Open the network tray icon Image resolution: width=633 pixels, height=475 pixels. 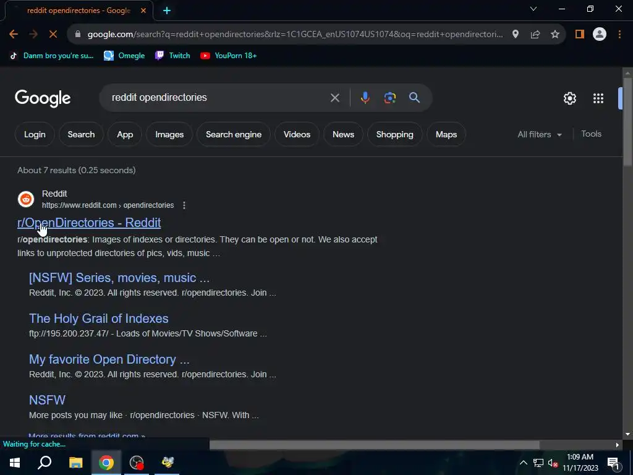click(538, 463)
